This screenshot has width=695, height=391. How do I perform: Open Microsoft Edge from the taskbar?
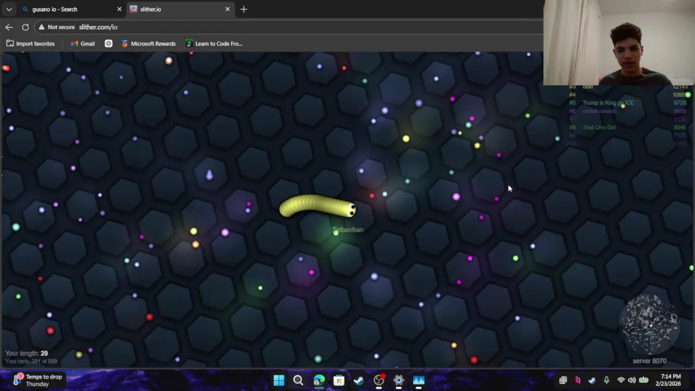coord(319,381)
